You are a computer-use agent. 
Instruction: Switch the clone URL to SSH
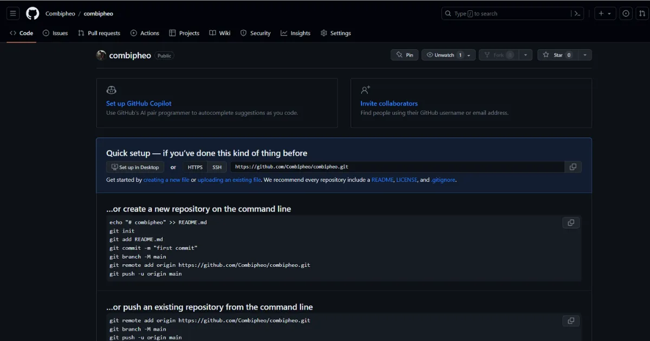coord(217,167)
